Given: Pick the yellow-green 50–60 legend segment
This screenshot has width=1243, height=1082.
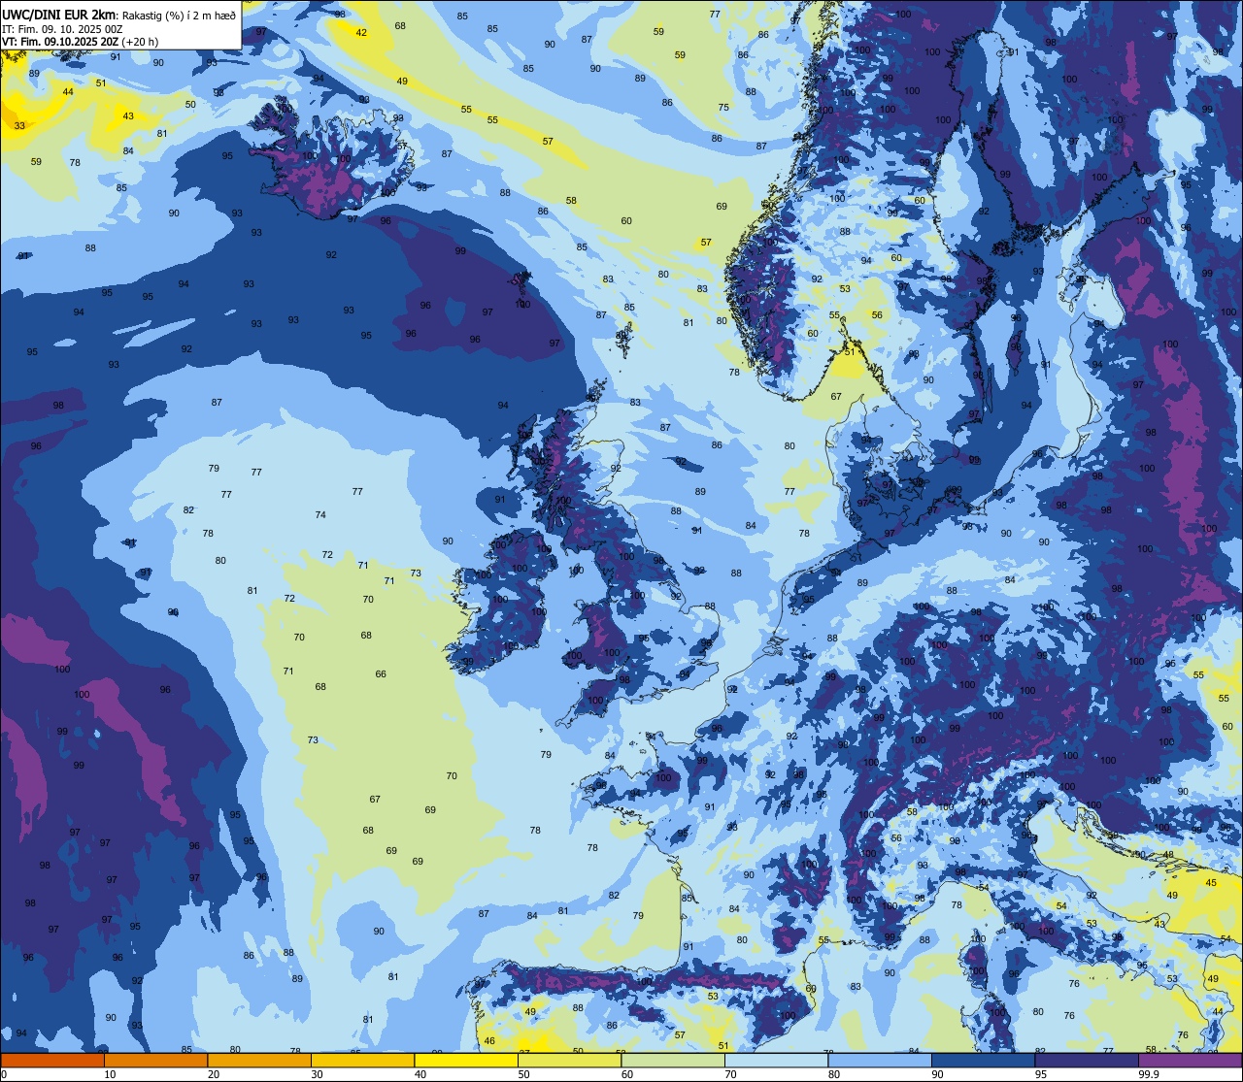Looking at the screenshot, I should coord(569,1060).
